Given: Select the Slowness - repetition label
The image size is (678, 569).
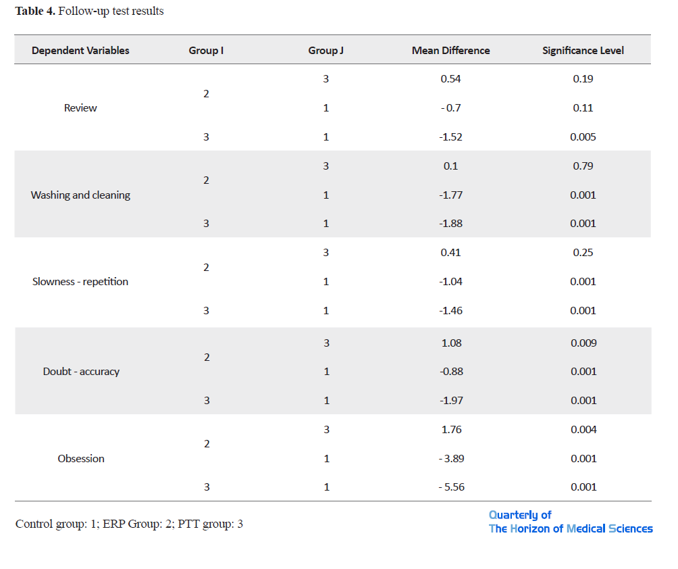Looking at the screenshot, I should click(x=80, y=282).
